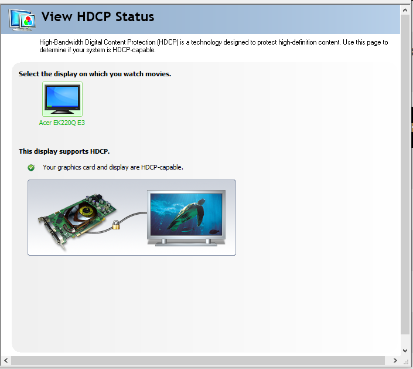Click the graphics card and TV illustration
The height and width of the screenshot is (369, 413).
click(x=132, y=218)
